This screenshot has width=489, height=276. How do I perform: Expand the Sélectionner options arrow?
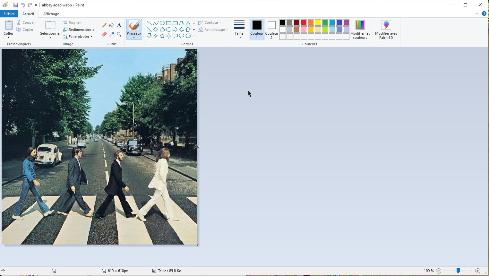coord(50,38)
